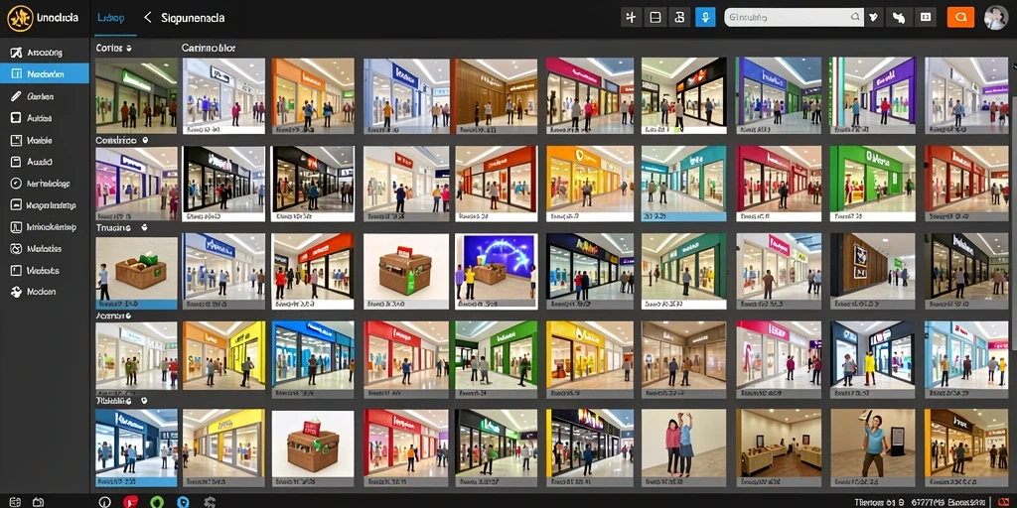Click the Carinnobice header label
1017x508 pixels.
(x=209, y=48)
